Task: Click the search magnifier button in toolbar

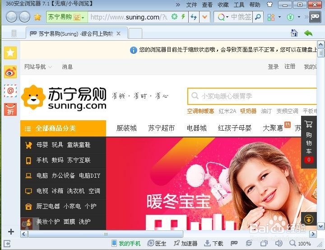Action: click(x=258, y=17)
